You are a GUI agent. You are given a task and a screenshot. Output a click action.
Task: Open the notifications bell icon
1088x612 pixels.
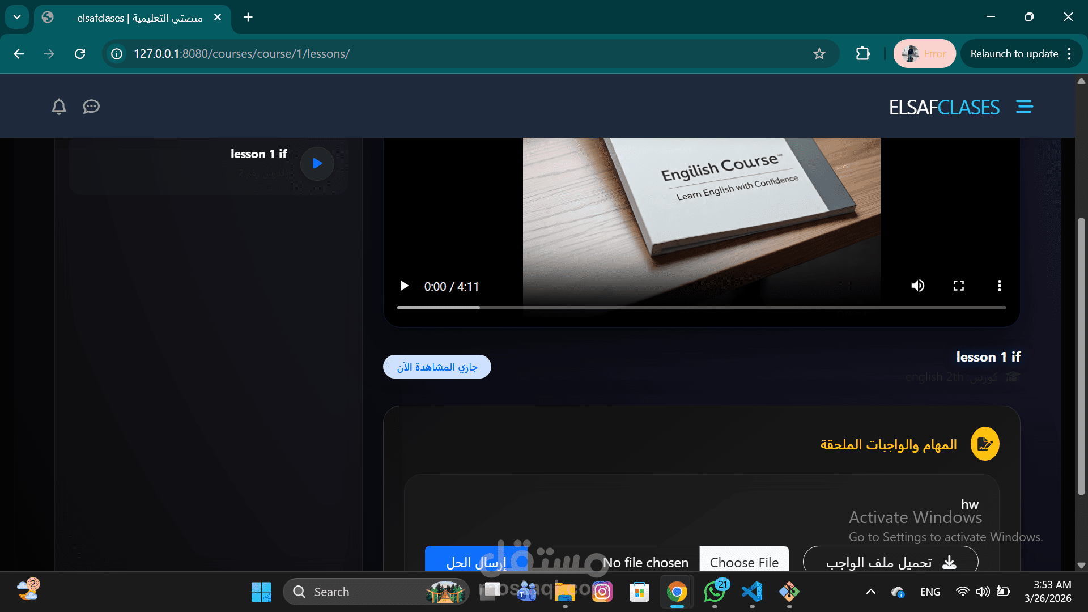[59, 107]
